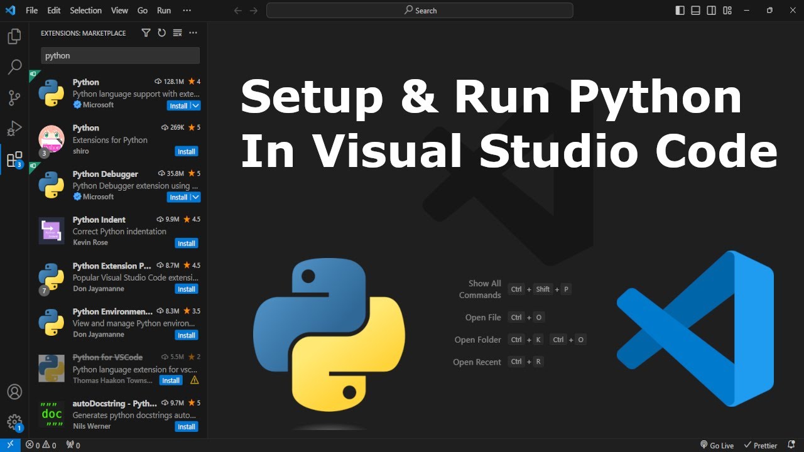Show forwarded ports indicator in status bar
804x452 pixels.
click(x=73, y=445)
